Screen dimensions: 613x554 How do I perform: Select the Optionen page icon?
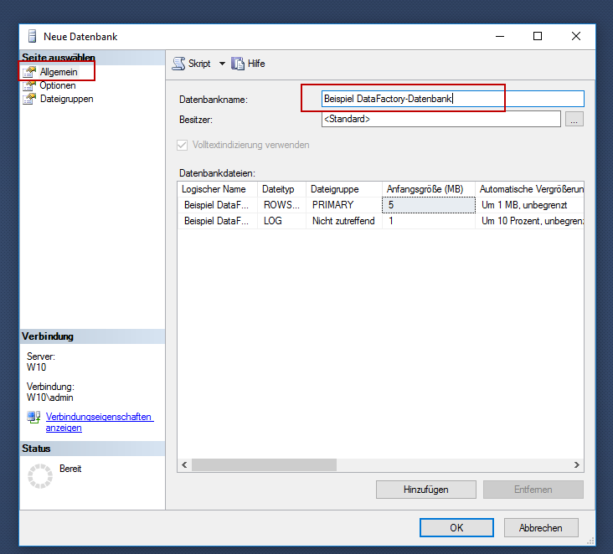(31, 85)
